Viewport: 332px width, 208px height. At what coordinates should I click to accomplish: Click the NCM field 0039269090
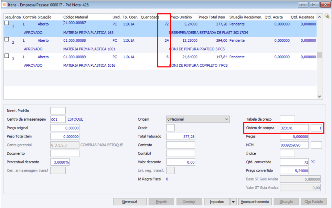[294, 145]
